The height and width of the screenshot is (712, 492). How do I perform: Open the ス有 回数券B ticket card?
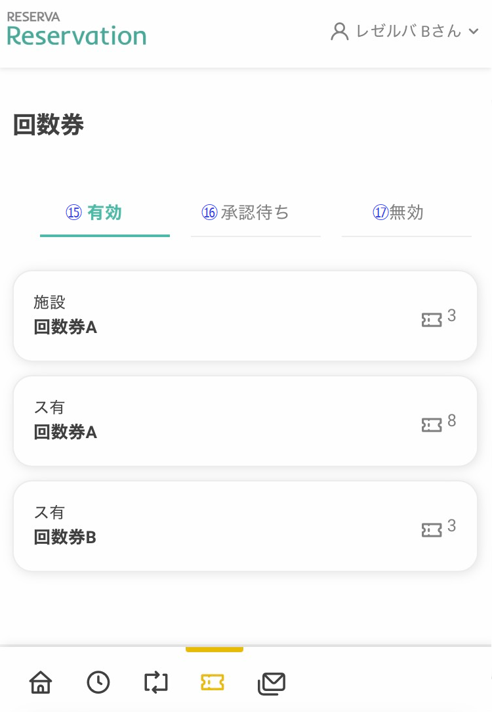pos(245,526)
